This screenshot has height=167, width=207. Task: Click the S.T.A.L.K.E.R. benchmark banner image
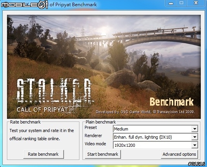pos(104,67)
